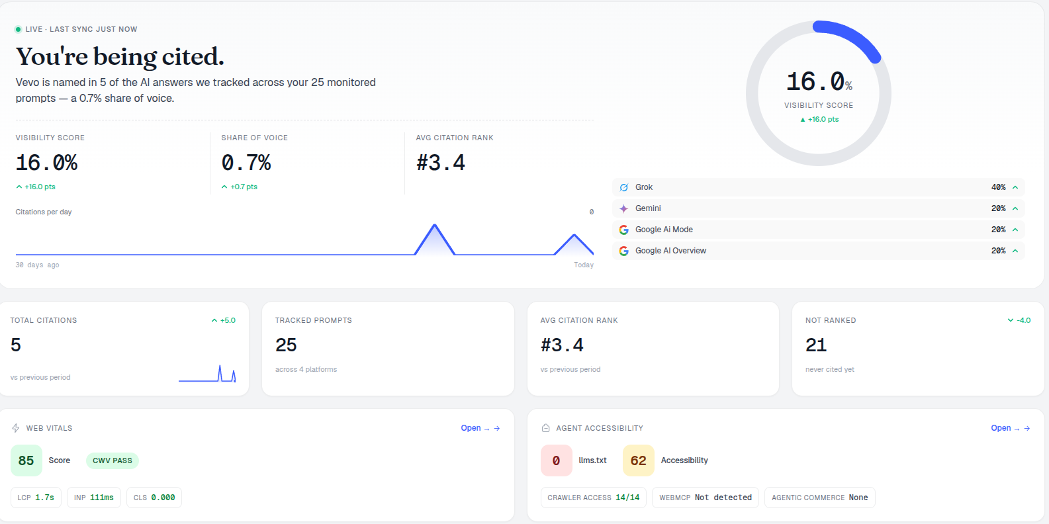Image resolution: width=1049 pixels, height=524 pixels.
Task: Click the Agent Accessibility header icon
Action: tap(546, 428)
